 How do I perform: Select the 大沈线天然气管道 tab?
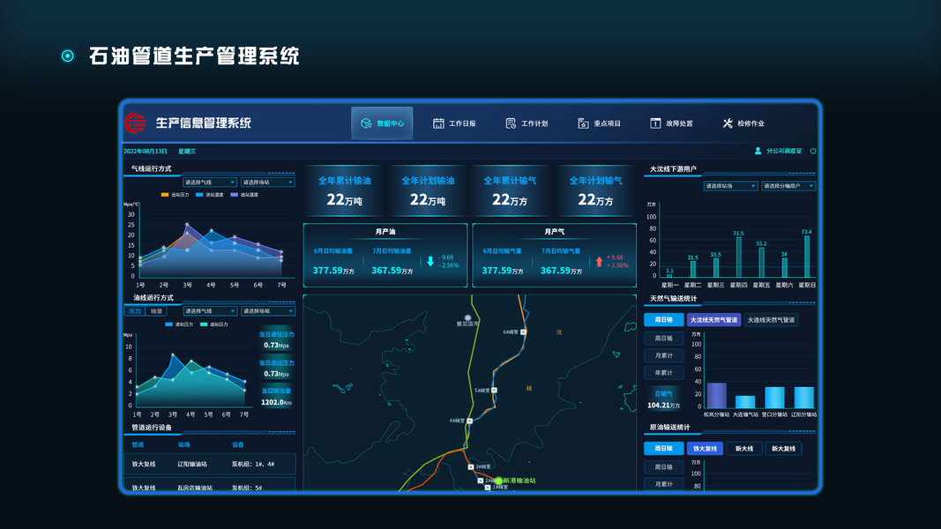pos(713,320)
